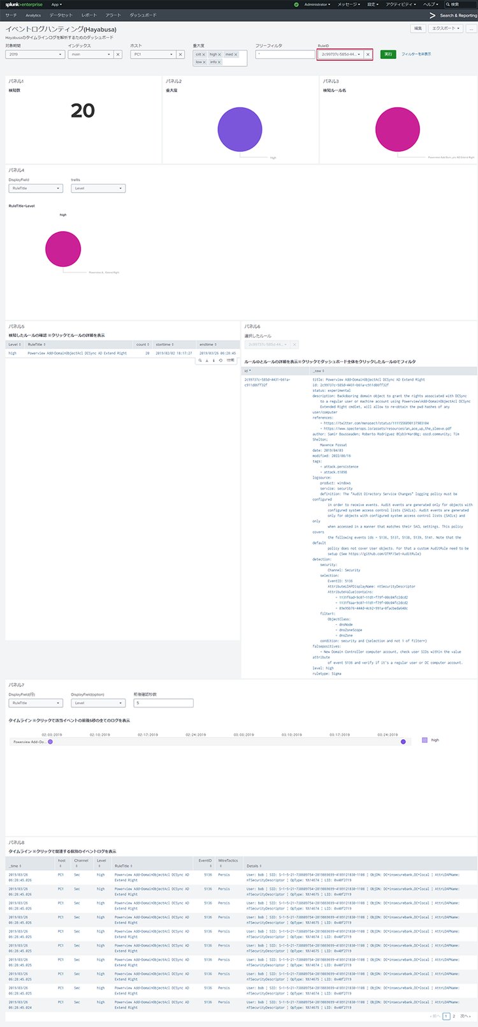This screenshot has height=1027, width=478.
Task: Open the インデックス main dropdown
Action: (x=91, y=54)
